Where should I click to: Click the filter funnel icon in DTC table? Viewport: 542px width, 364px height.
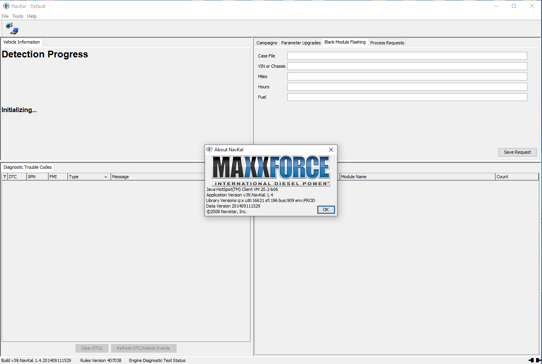(x=5, y=177)
